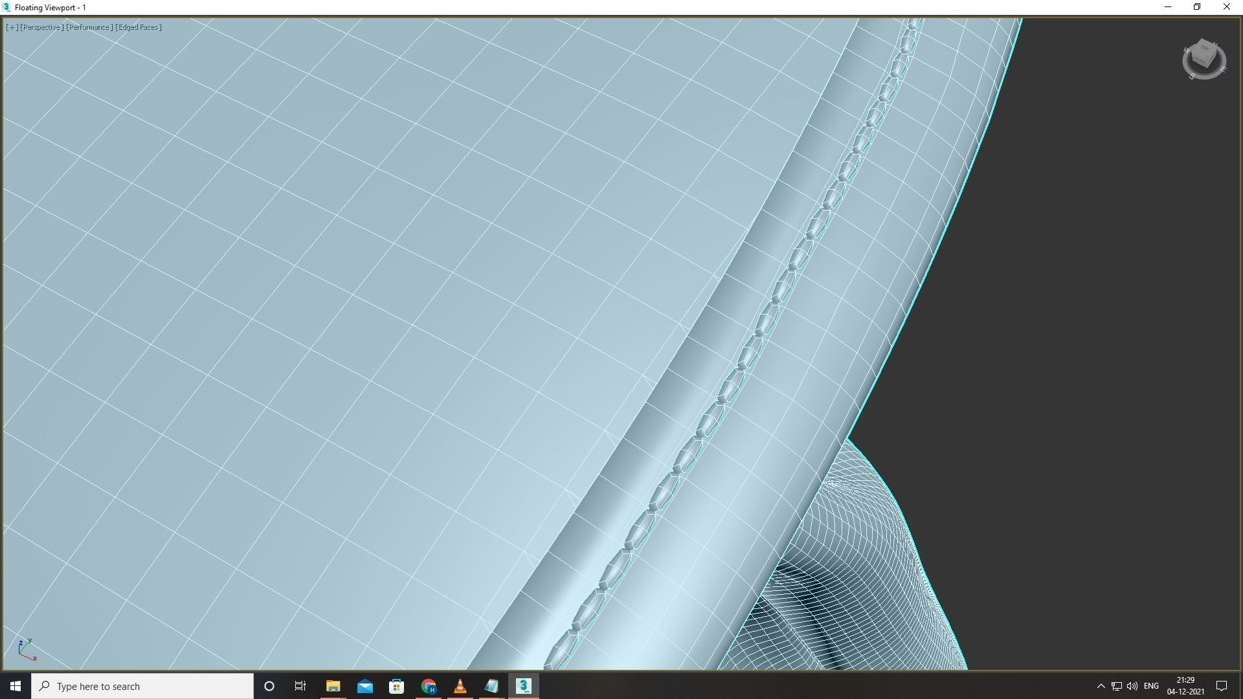Switch to Chrome in the taskbar
Viewport: 1243px width, 699px height.
click(x=428, y=686)
